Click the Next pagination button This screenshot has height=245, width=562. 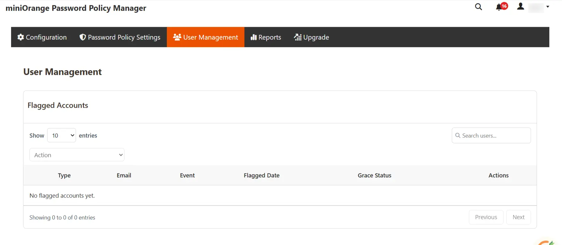(x=519, y=217)
